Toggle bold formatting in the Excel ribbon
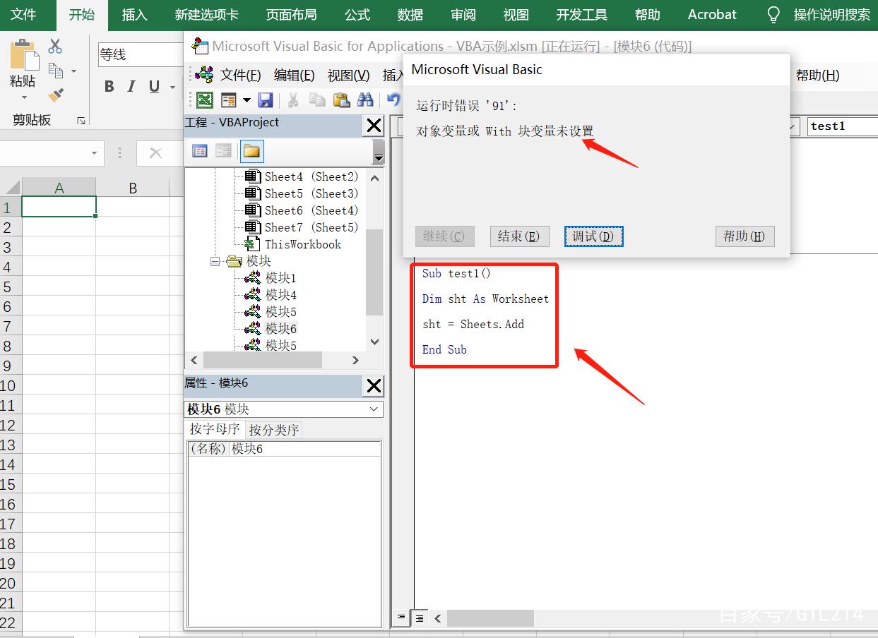 (109, 86)
